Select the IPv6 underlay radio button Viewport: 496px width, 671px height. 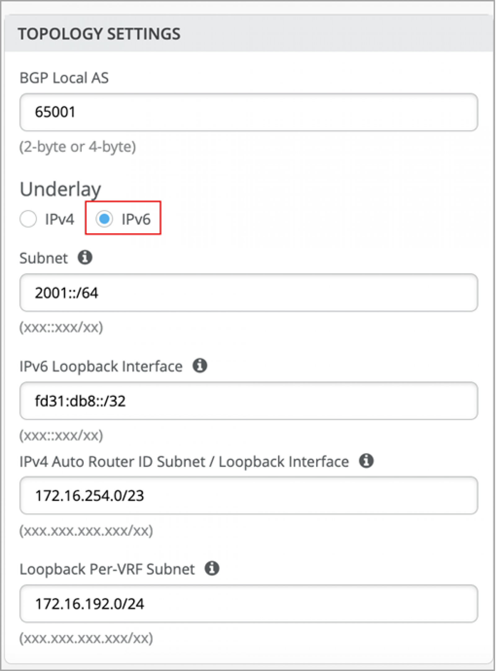104,219
